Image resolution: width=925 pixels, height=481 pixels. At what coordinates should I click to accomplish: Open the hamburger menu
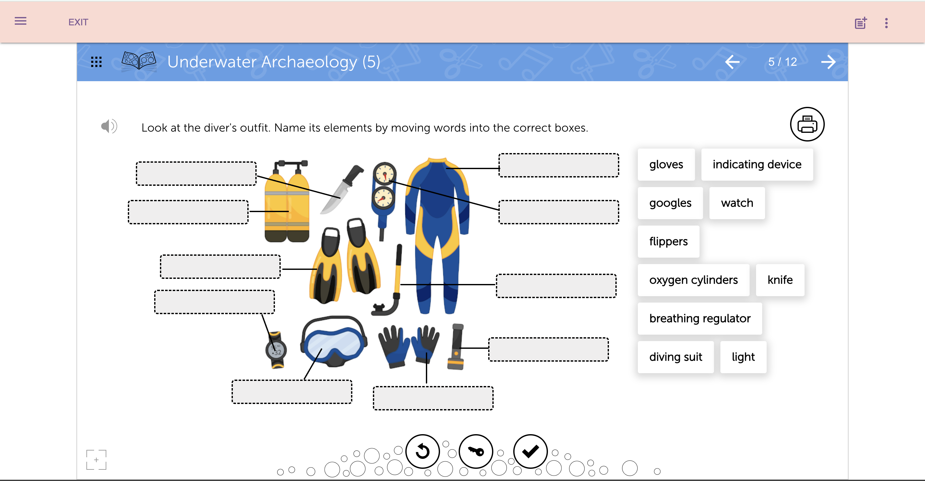click(21, 21)
